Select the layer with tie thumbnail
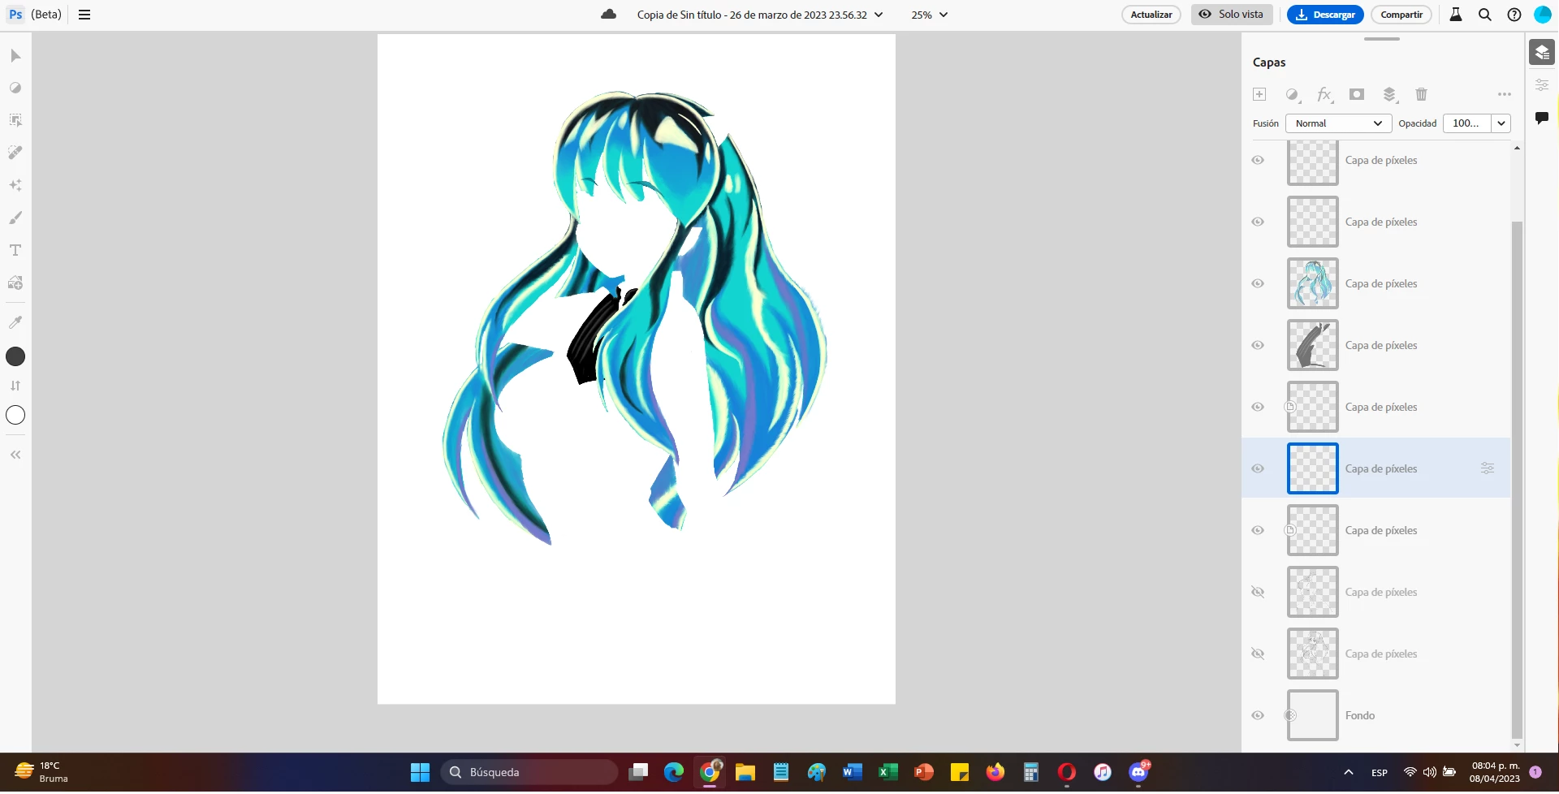 click(x=1376, y=345)
